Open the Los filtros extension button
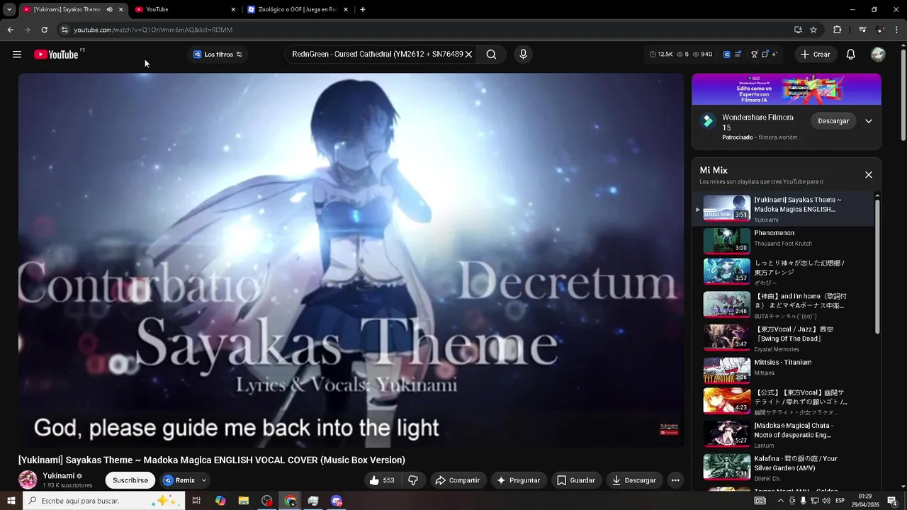907x510 pixels. tap(218, 55)
